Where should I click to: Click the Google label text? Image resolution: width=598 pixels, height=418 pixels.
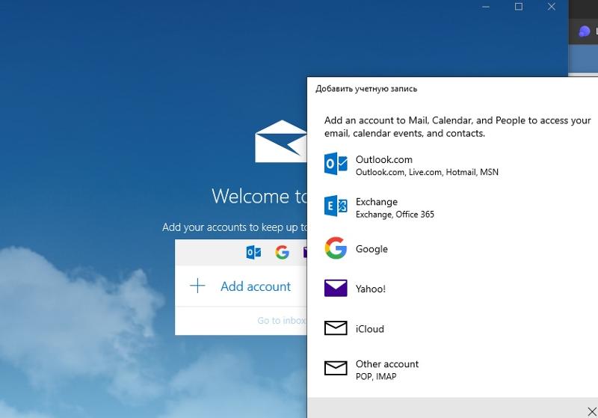click(x=372, y=249)
